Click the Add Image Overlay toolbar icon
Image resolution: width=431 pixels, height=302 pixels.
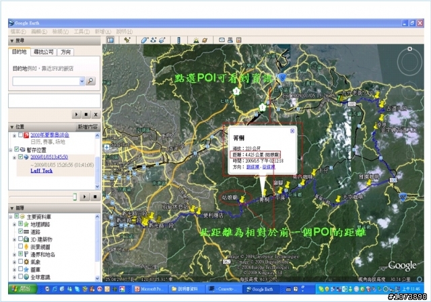[x=162, y=40]
